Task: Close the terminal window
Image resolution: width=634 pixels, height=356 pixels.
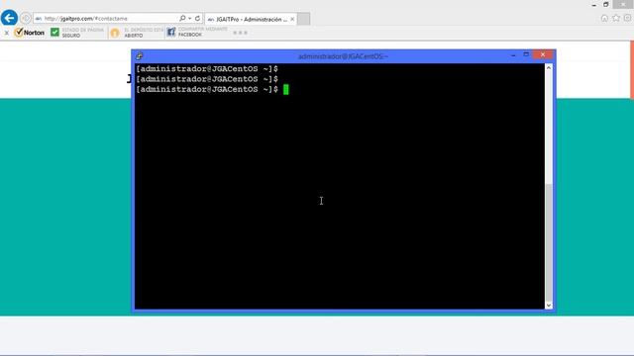Action: point(543,54)
